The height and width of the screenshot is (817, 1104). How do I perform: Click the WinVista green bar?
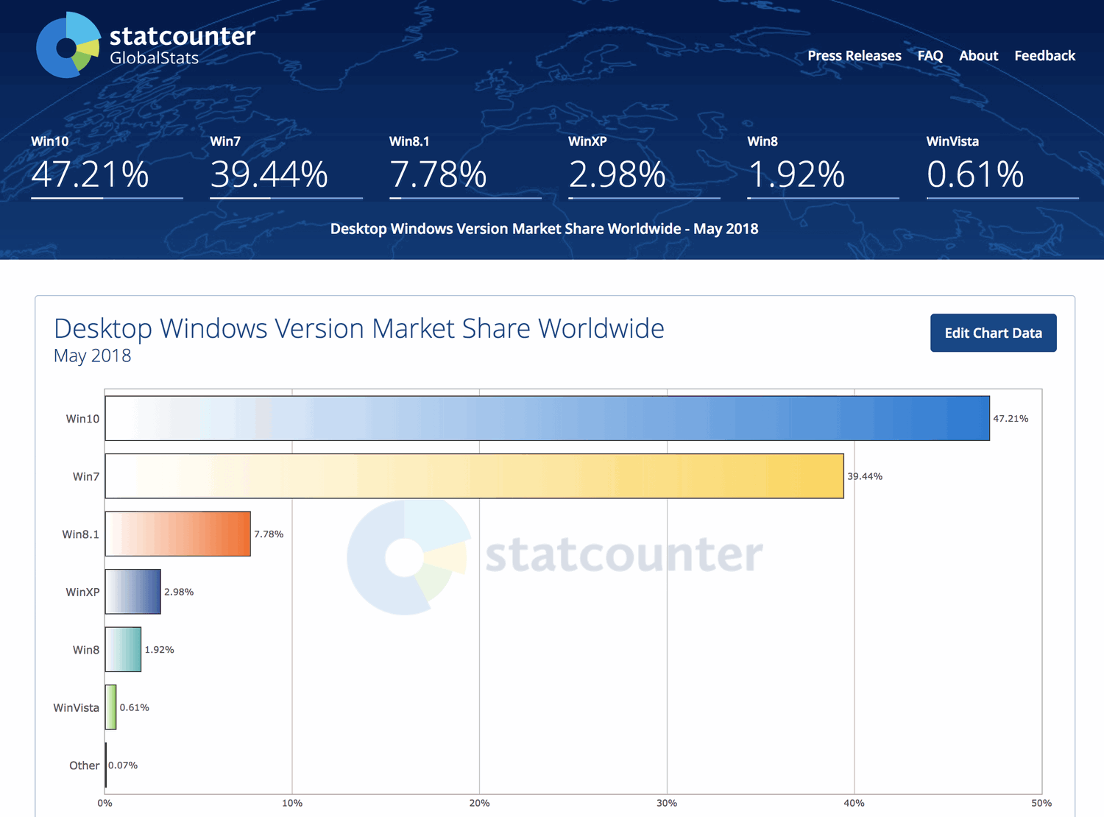click(110, 707)
